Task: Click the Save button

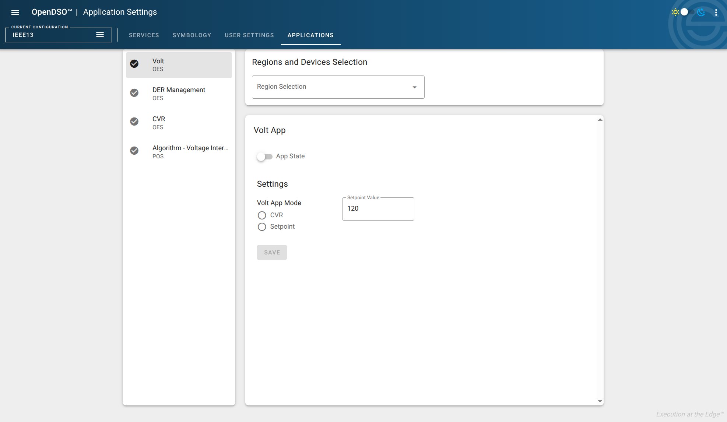Action: [272, 253]
